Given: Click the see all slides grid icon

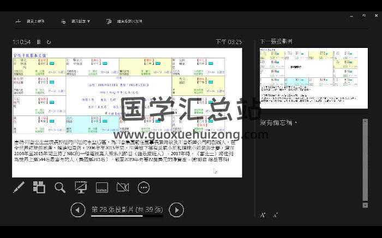Looking at the screenshot, I should click(x=39, y=187).
